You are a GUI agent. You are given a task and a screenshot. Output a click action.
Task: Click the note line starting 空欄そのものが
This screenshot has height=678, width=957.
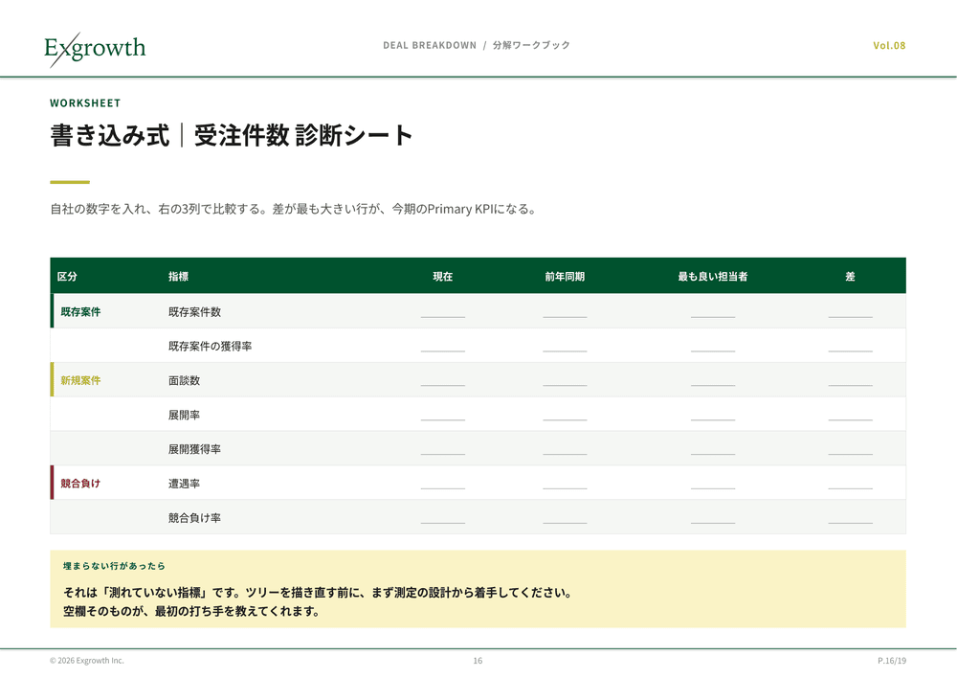[x=191, y=611]
